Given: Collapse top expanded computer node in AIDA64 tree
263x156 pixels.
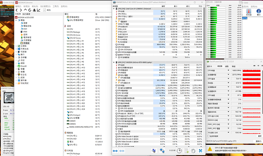Looking at the screenshot, I should (16, 20).
